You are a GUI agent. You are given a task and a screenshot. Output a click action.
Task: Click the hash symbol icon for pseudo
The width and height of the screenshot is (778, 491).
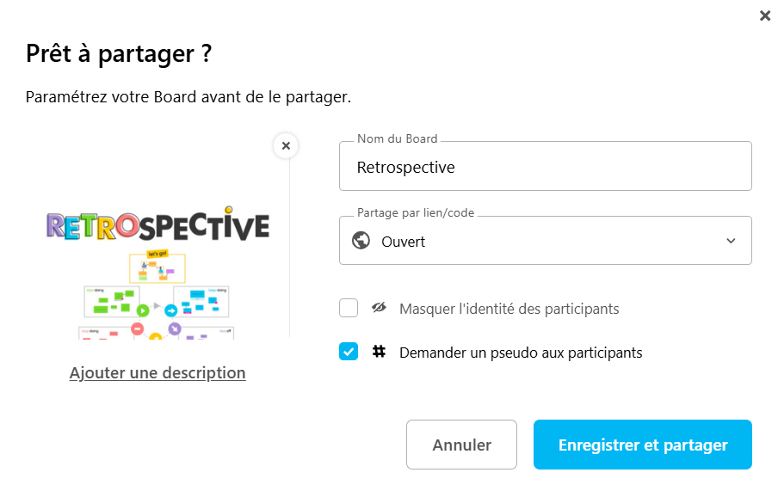(379, 352)
